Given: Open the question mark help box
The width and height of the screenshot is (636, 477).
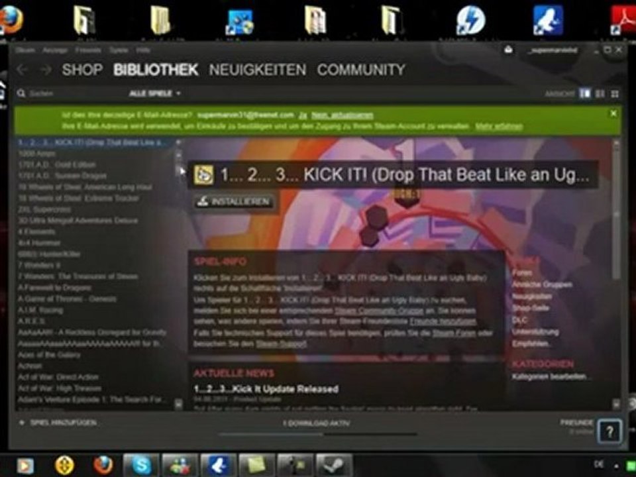Looking at the screenshot, I should [x=609, y=432].
